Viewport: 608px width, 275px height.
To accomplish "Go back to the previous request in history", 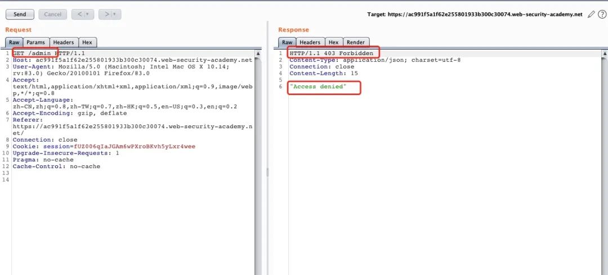I will (79, 14).
